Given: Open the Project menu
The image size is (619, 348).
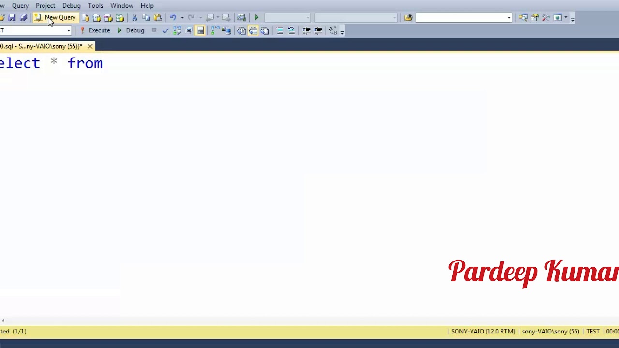Looking at the screenshot, I should click(45, 6).
